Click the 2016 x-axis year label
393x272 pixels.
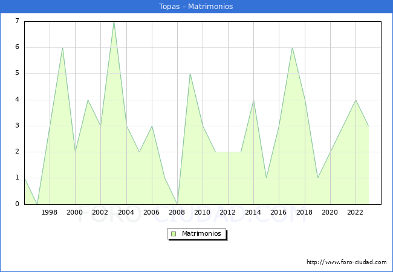pyautogui.click(x=279, y=212)
